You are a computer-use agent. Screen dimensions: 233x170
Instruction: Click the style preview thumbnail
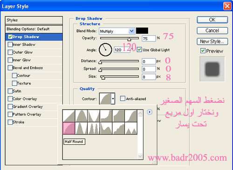pyautogui.click(x=212, y=69)
